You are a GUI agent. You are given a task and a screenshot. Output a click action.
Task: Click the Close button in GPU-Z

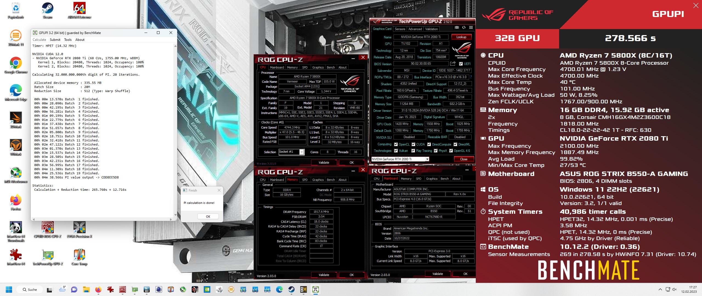(464, 159)
